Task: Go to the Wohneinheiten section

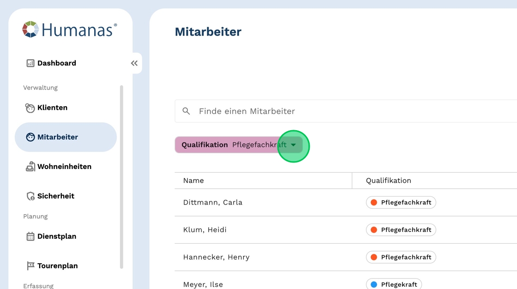Action: [64, 167]
